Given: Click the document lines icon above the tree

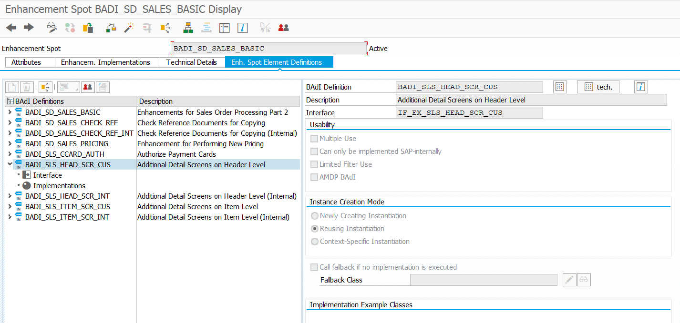Looking at the screenshot, I should [103, 87].
